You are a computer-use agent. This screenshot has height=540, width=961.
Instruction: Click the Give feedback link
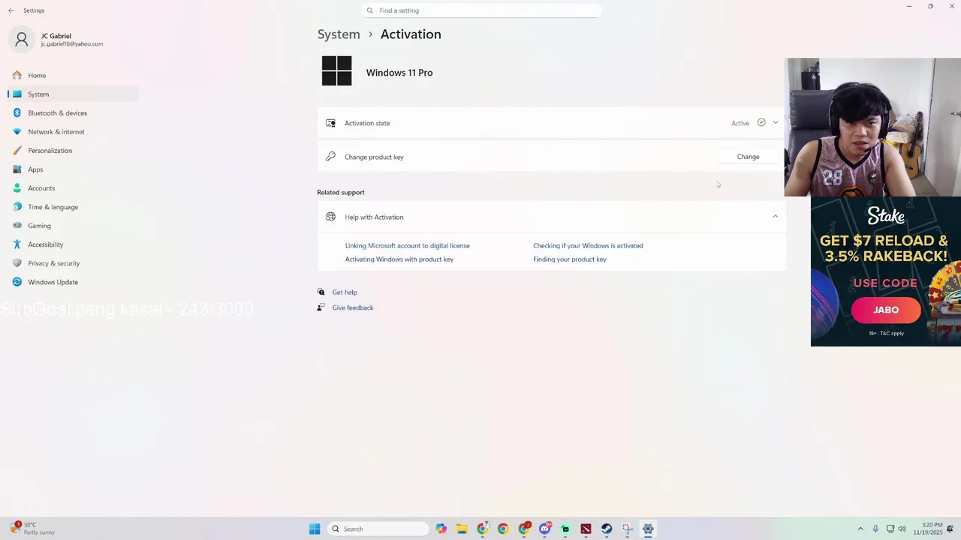click(352, 307)
